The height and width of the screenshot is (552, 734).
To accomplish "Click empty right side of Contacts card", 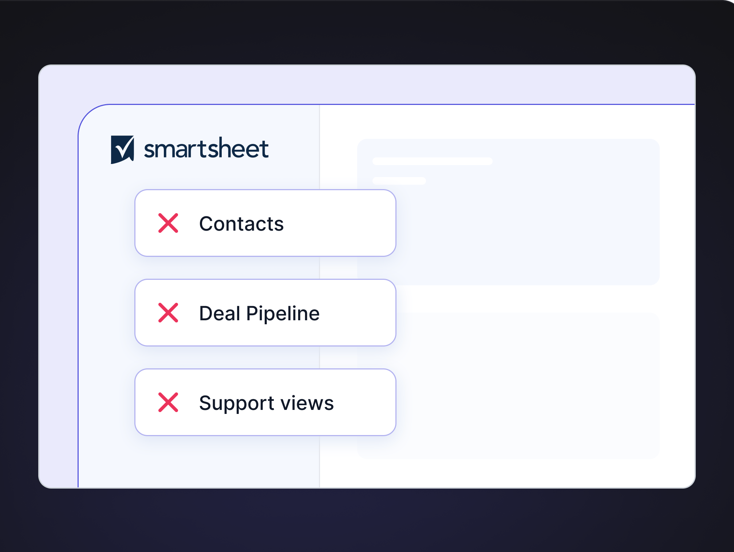I will [x=350, y=223].
